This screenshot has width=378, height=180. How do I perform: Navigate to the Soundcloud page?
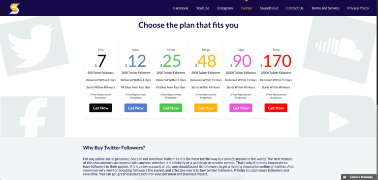[x=269, y=8]
